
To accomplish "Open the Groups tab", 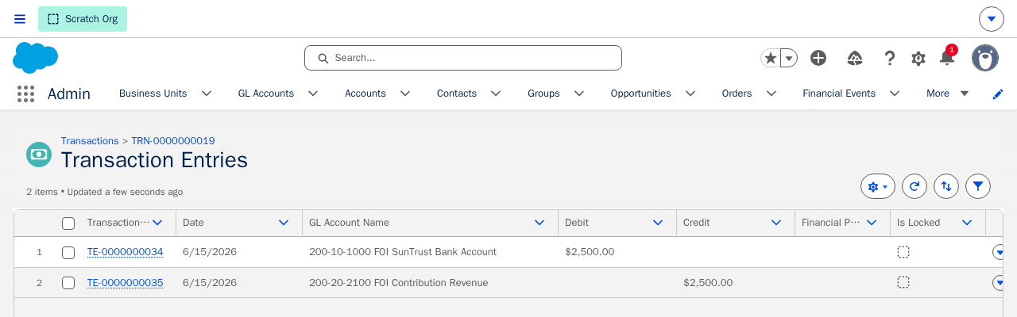I will click(x=543, y=94).
